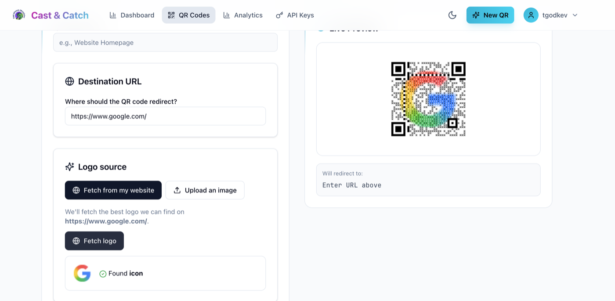Click the Fetch logo button

coord(94,241)
